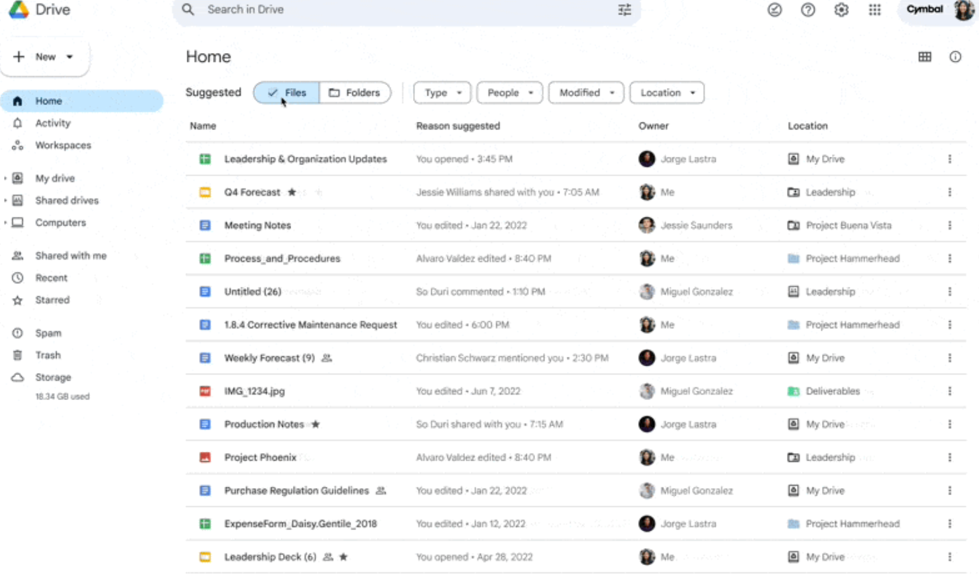Open the Type filter dropdown

(442, 93)
